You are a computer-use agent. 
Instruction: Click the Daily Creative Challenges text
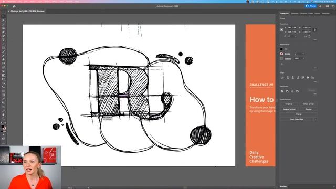(x=259, y=157)
